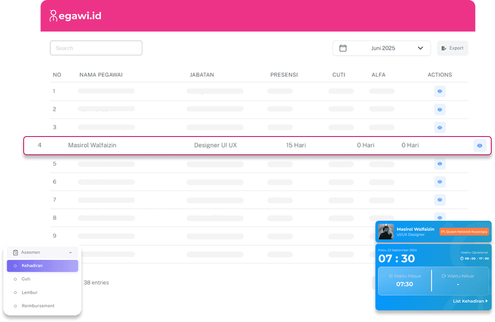Collapse the Asesmen menu chevron

point(71,252)
